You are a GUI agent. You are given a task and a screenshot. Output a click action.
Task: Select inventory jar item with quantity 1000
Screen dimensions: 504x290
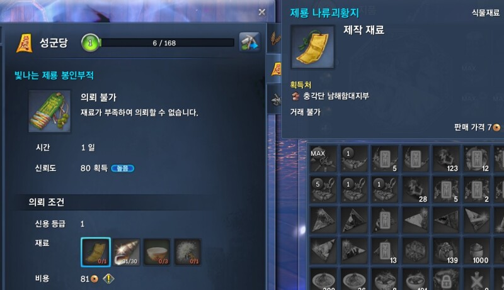(477, 251)
